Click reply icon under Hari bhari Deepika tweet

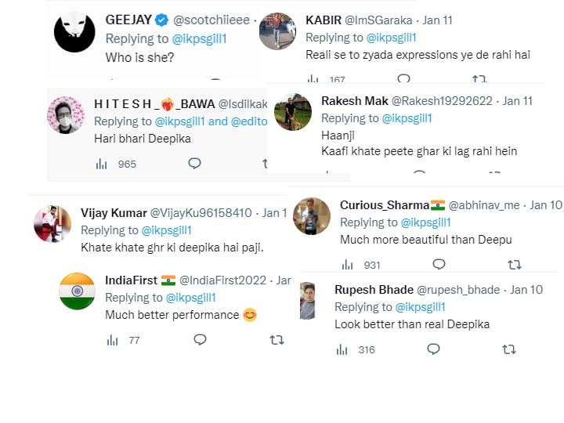pos(194,164)
